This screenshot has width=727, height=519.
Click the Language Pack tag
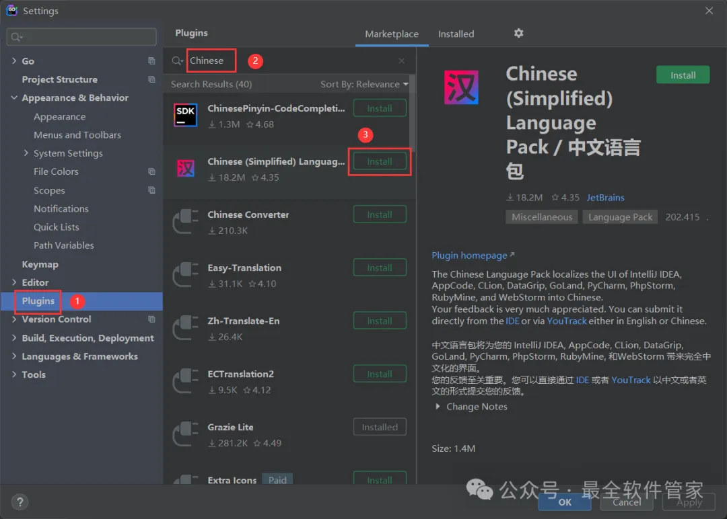621,216
